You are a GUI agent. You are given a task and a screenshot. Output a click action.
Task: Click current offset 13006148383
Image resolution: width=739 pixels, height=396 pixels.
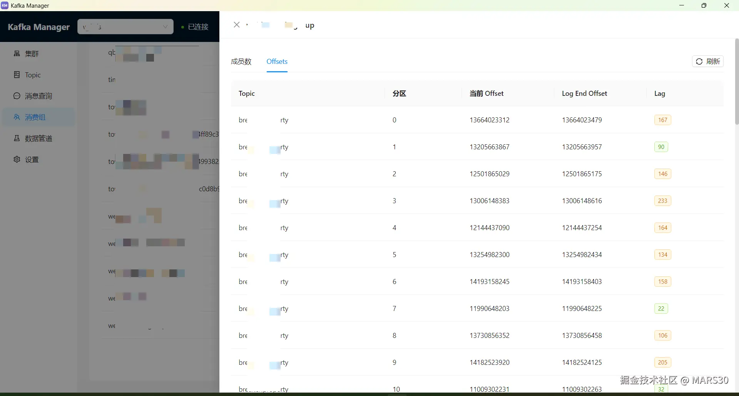490,201
